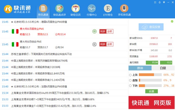Click the green 95.94 dollar index value
Image resolution: width=175 pixels, height=110 pixels.
(x=152, y=62)
